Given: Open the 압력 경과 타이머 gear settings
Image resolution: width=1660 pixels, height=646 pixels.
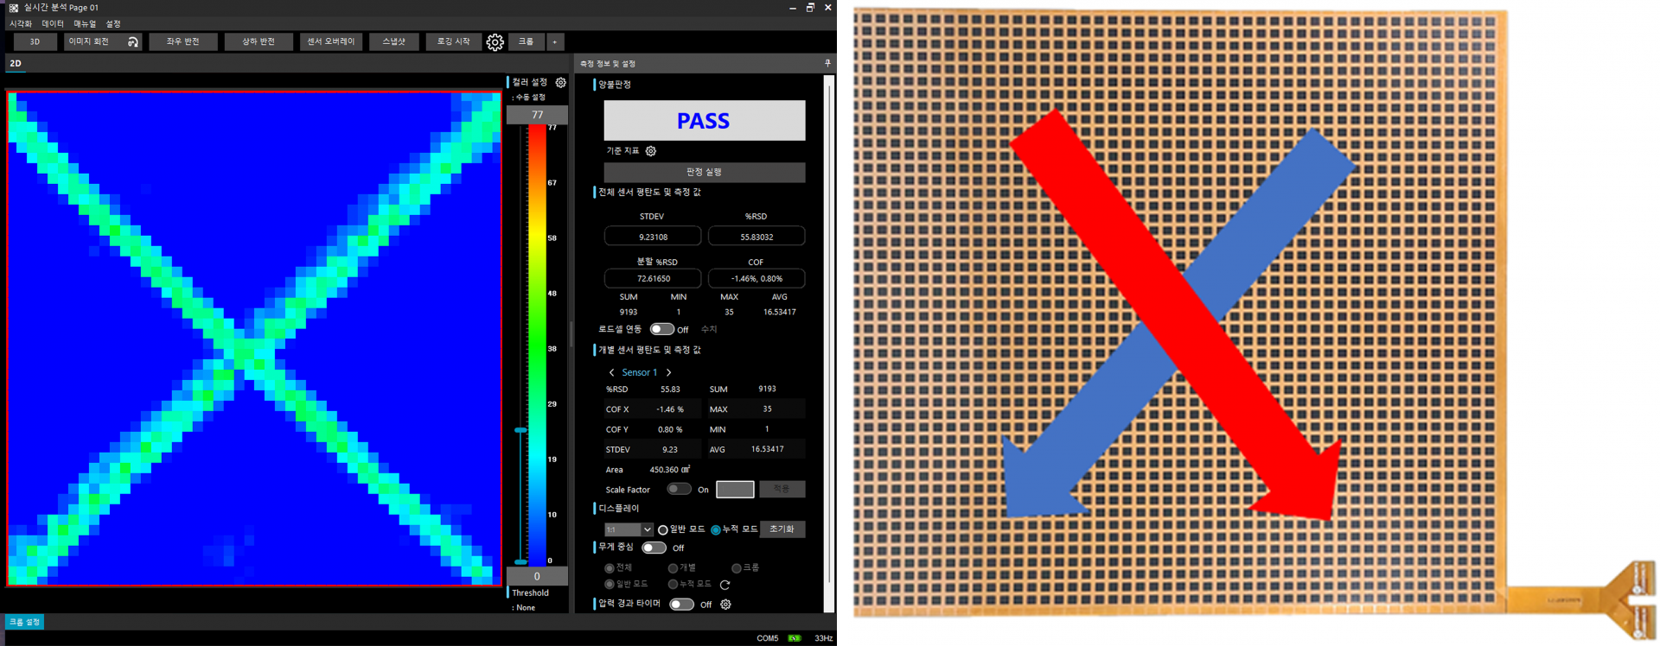Looking at the screenshot, I should tap(725, 605).
